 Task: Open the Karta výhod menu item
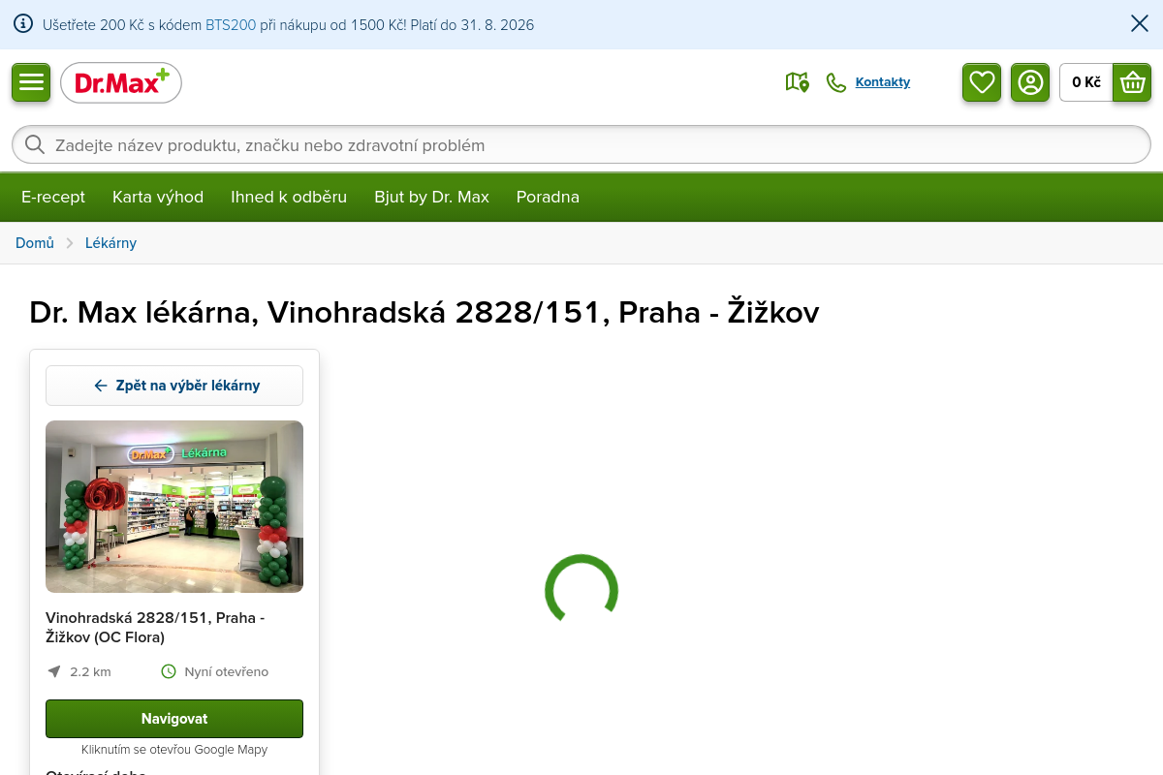tap(158, 197)
